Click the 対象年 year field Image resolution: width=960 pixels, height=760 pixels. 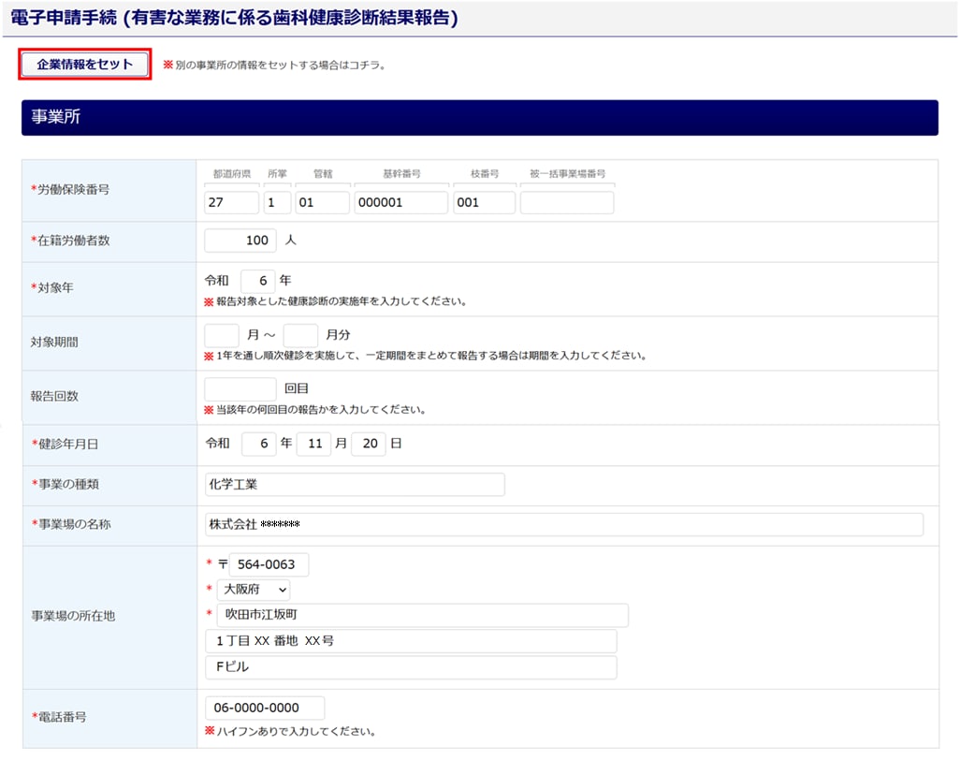[258, 281]
